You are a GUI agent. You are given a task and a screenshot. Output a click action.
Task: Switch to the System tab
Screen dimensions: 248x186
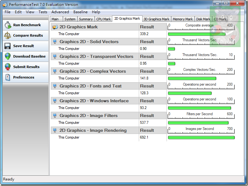click(70, 19)
